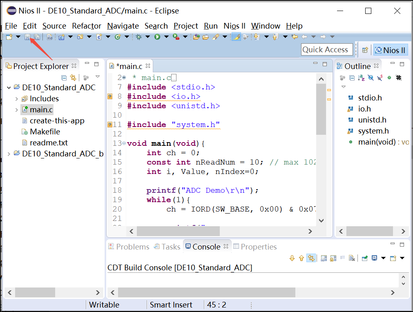
Task: Open New wizard dropdown arrow in toolbar
Action: (x=18, y=37)
